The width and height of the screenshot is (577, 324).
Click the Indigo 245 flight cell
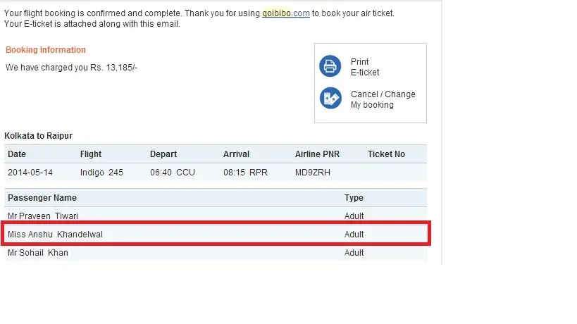pyautogui.click(x=101, y=173)
